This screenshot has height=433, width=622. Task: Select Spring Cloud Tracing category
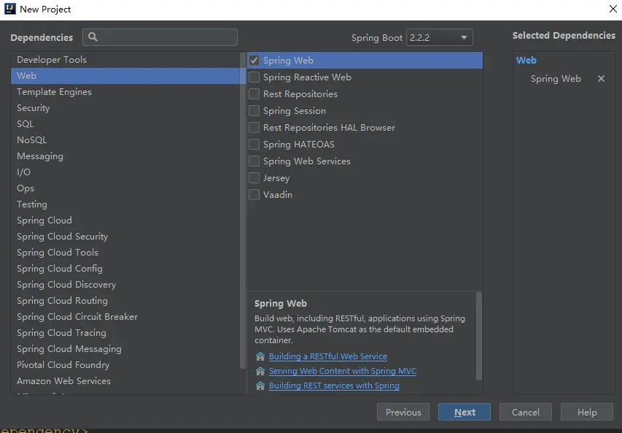click(x=125, y=333)
